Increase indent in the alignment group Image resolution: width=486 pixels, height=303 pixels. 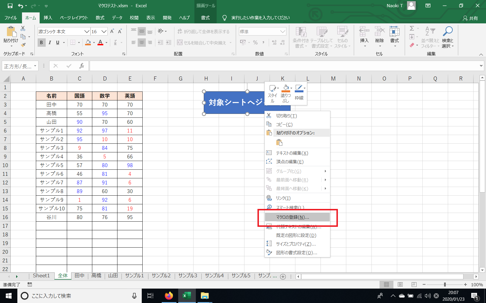pos(169,43)
